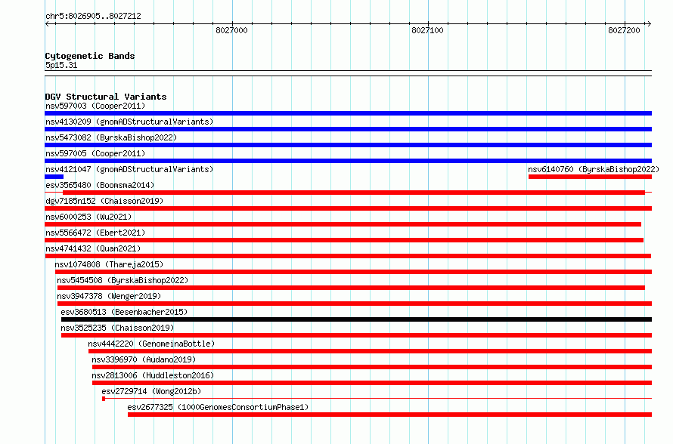The width and height of the screenshot is (673, 444).
Task: Select the nsv5566472 red variant bar
Action: click(344, 240)
